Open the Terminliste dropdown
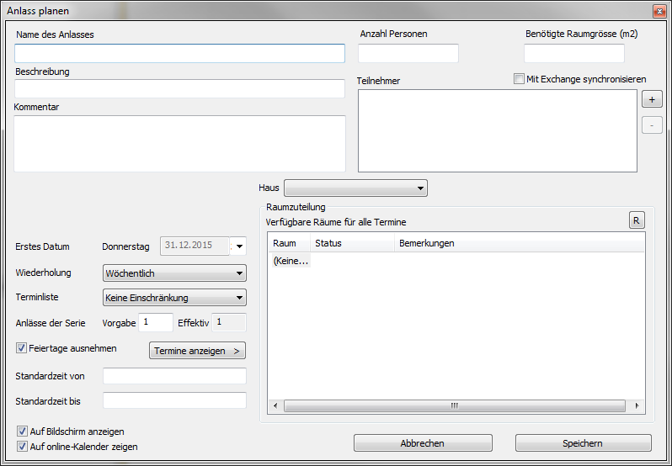 [x=173, y=298]
